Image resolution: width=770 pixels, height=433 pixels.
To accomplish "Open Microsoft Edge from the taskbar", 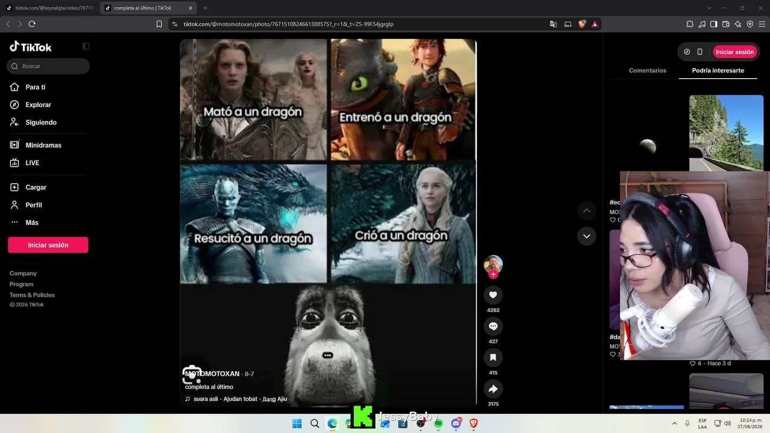I will click(333, 424).
